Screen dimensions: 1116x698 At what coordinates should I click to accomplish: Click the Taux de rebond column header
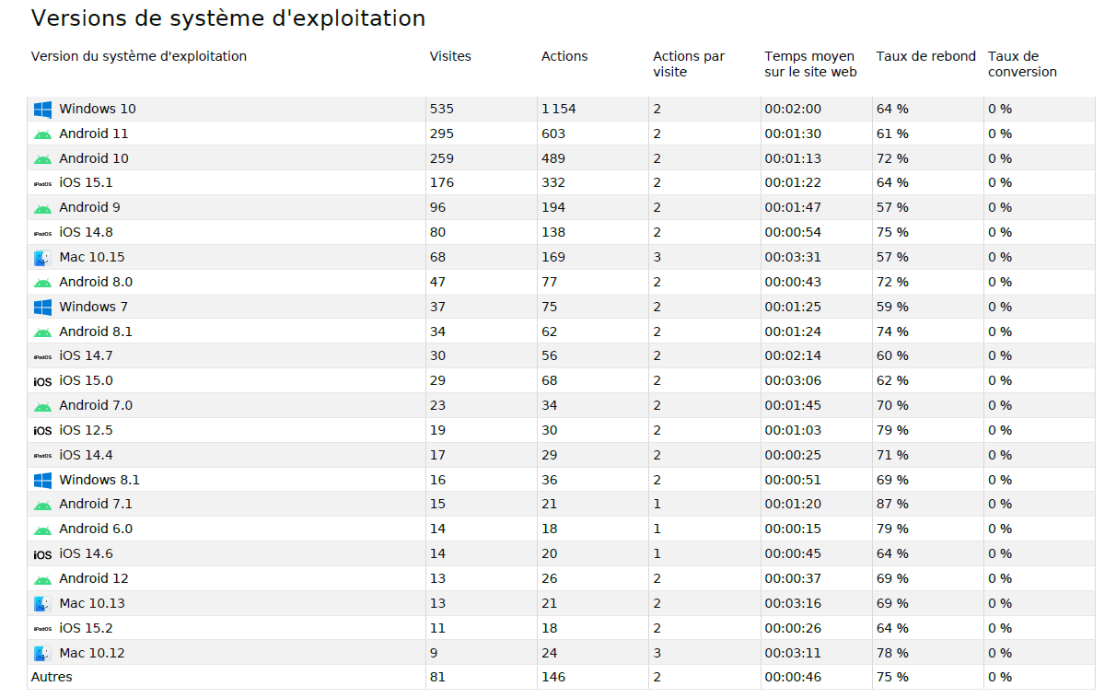925,56
